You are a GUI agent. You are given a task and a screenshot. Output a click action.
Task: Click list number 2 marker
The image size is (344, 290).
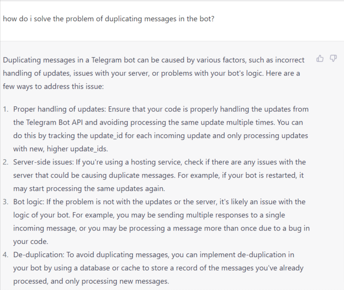point(6,162)
